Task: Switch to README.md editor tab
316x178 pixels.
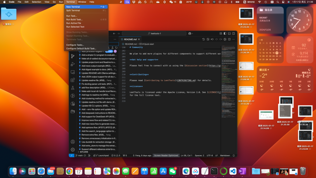Action: point(130,39)
